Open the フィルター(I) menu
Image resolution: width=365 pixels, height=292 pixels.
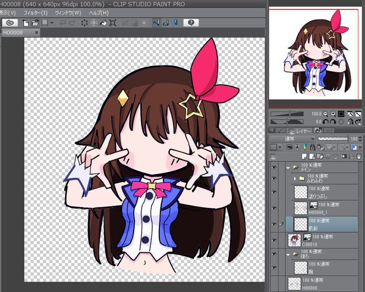click(35, 13)
